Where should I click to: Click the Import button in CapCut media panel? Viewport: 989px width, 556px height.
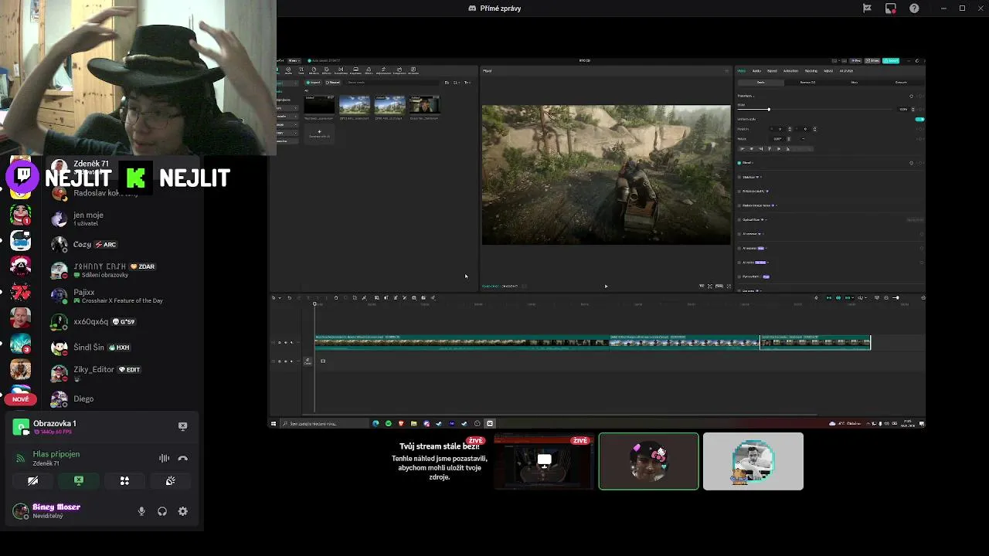313,83
